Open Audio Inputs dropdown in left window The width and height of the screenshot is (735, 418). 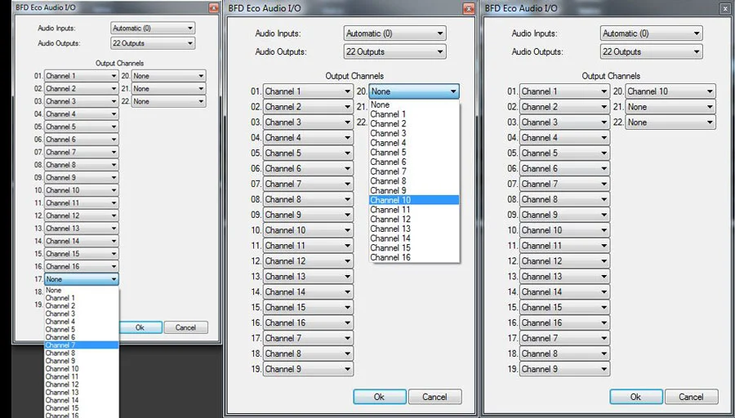click(x=153, y=28)
